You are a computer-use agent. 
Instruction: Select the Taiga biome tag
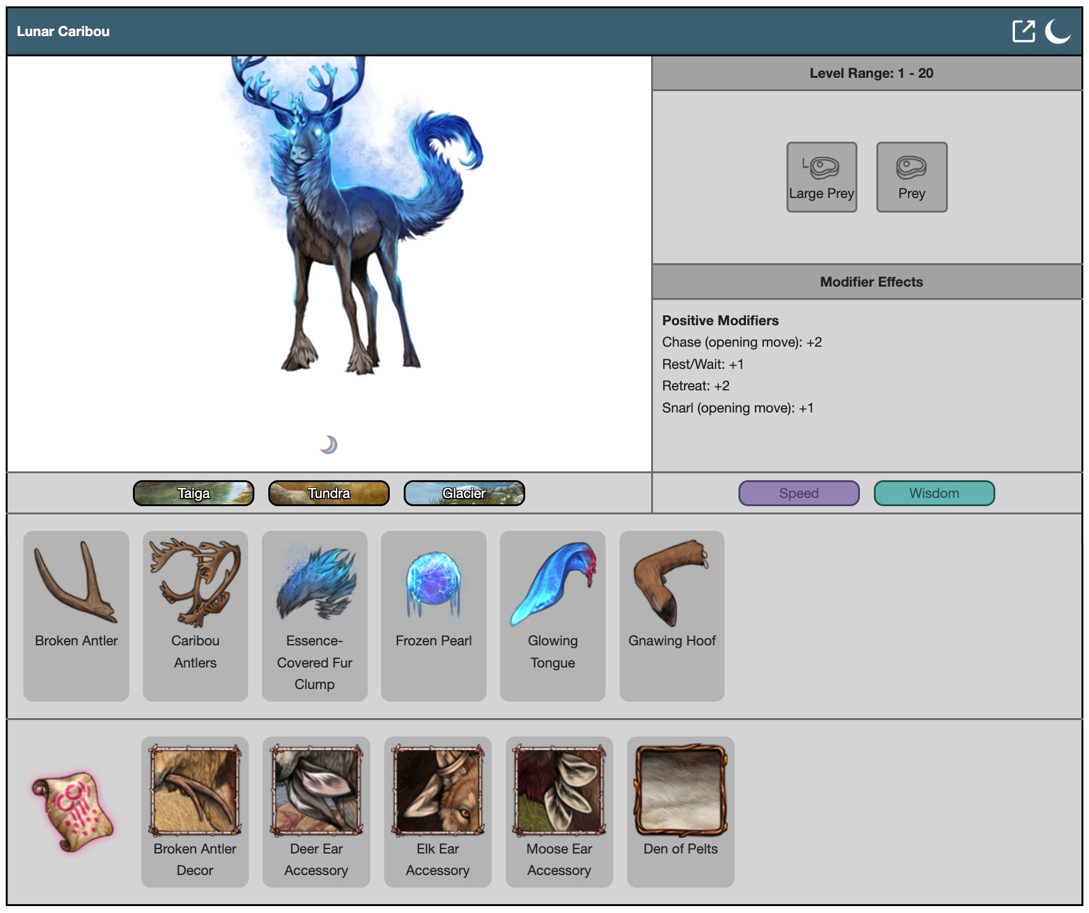[x=194, y=494]
